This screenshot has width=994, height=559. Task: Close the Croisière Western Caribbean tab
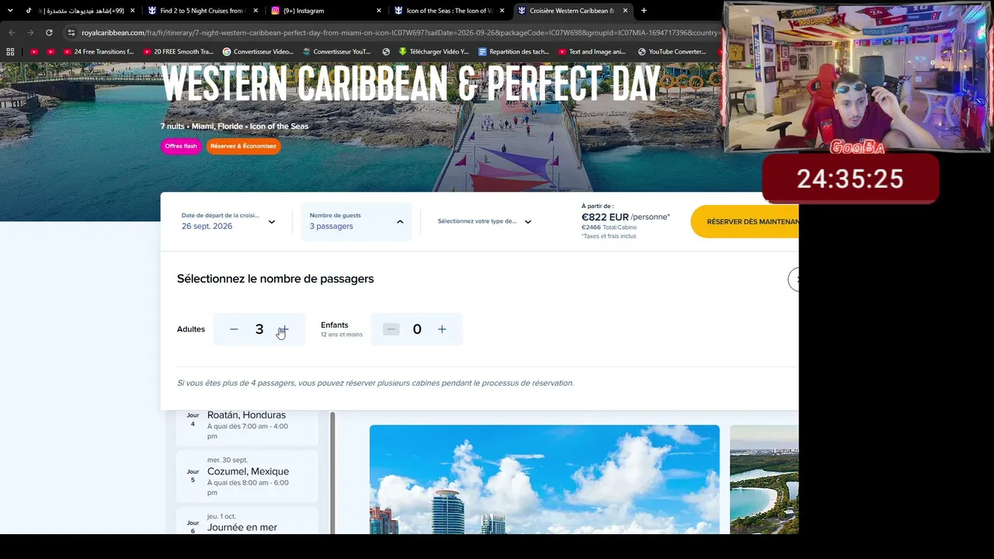point(625,11)
